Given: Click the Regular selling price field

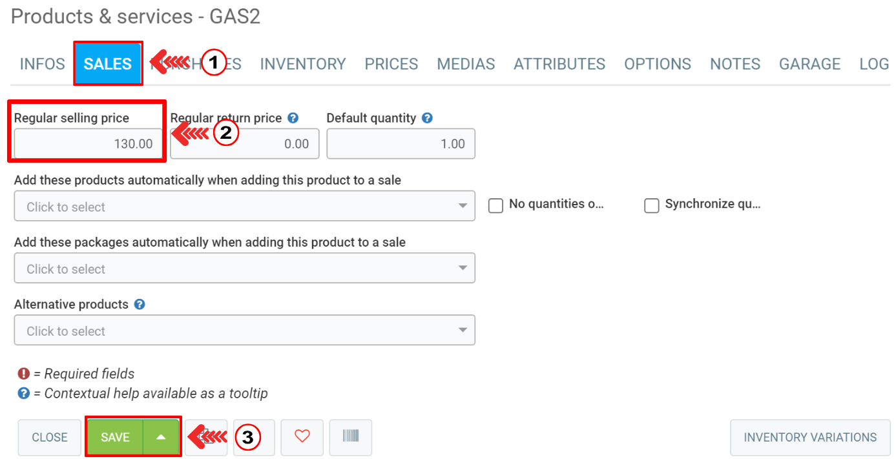Looking at the screenshot, I should pos(89,143).
